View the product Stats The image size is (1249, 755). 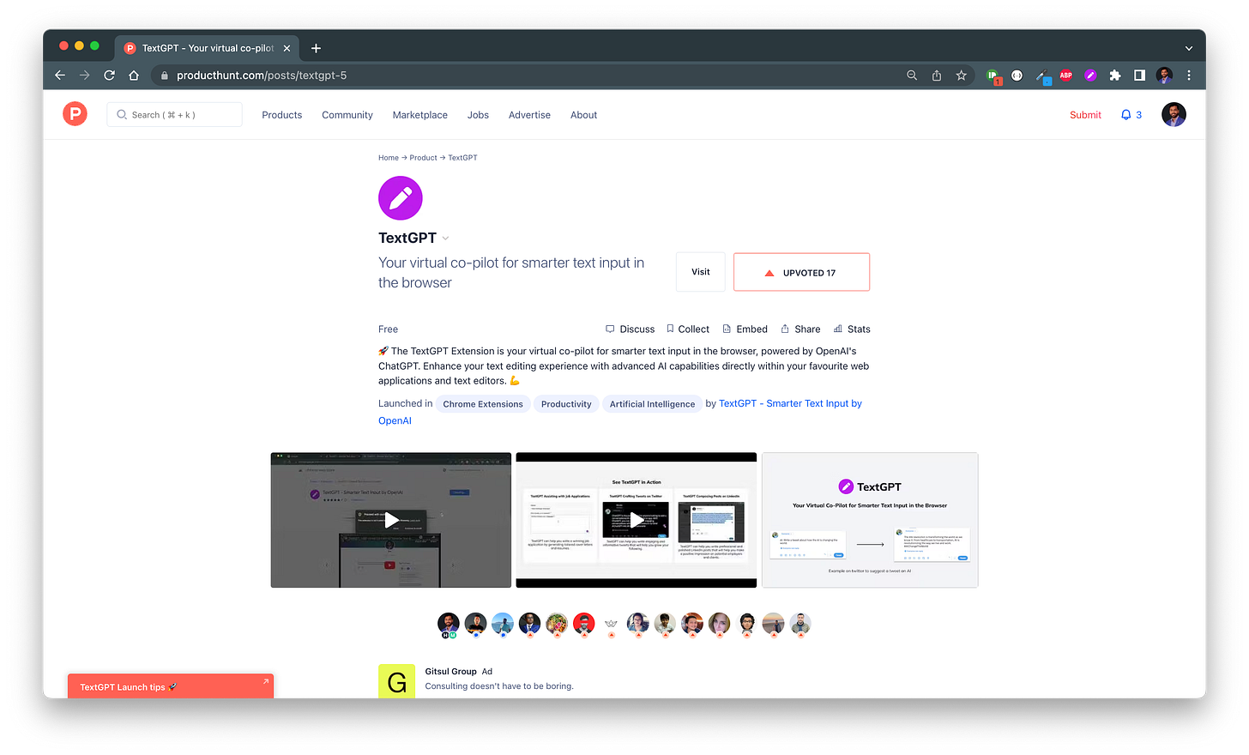click(852, 329)
